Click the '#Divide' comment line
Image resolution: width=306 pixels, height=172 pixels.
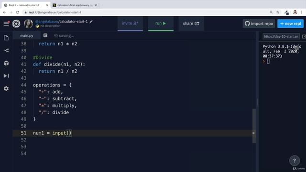[43, 57]
